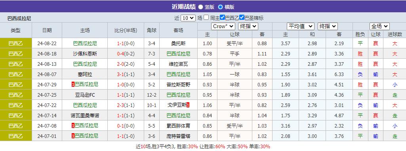
Task: Click away team 桑托斯
Action: [x=179, y=43]
